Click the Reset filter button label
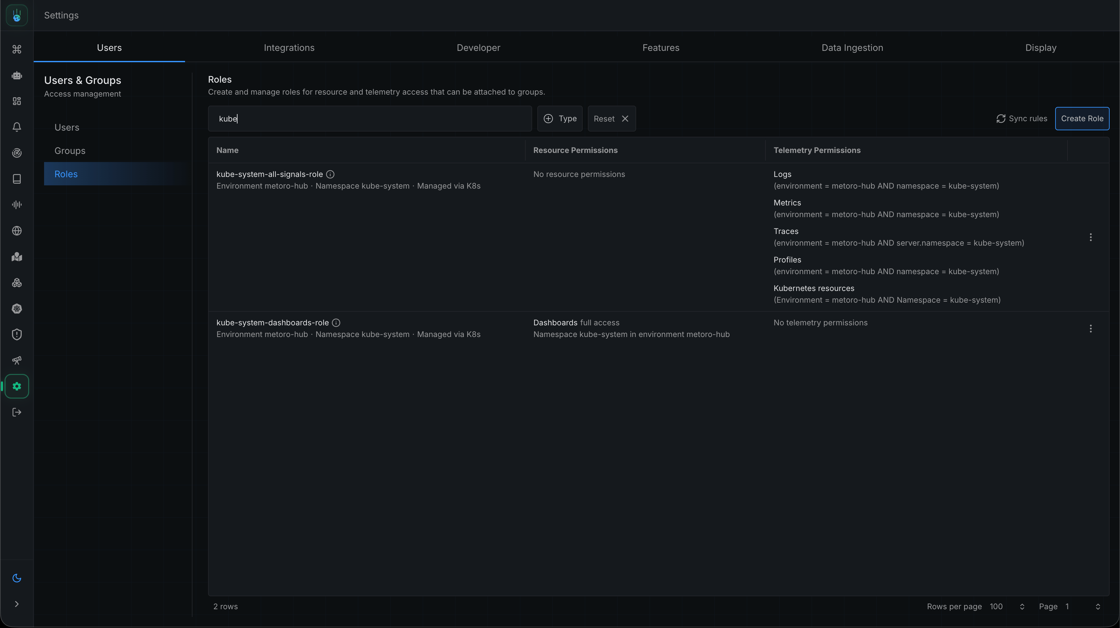Viewport: 1120px width, 628px height. coord(604,119)
